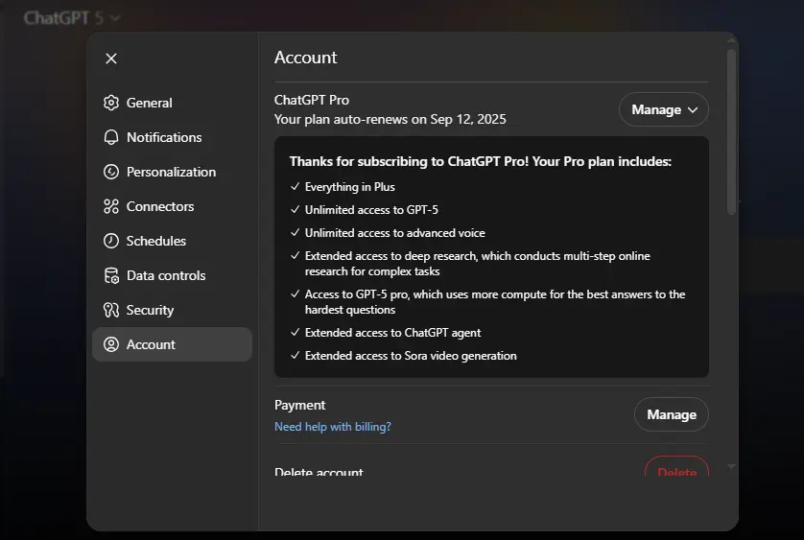Viewport: 804px width, 540px height.
Task: Click the Everything in Plus feature line
Action: click(349, 187)
